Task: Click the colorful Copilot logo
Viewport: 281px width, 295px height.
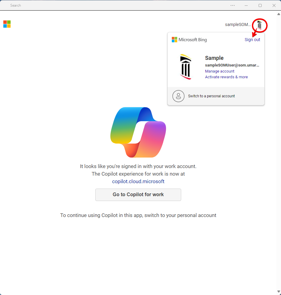Action: click(x=138, y=132)
